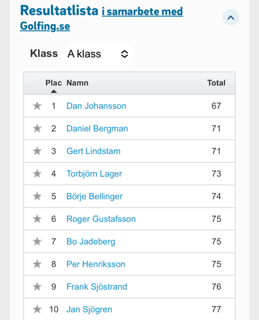The height and width of the screenshot is (320, 259).
Task: Sort results by the Namn column header
Action: pos(77,83)
